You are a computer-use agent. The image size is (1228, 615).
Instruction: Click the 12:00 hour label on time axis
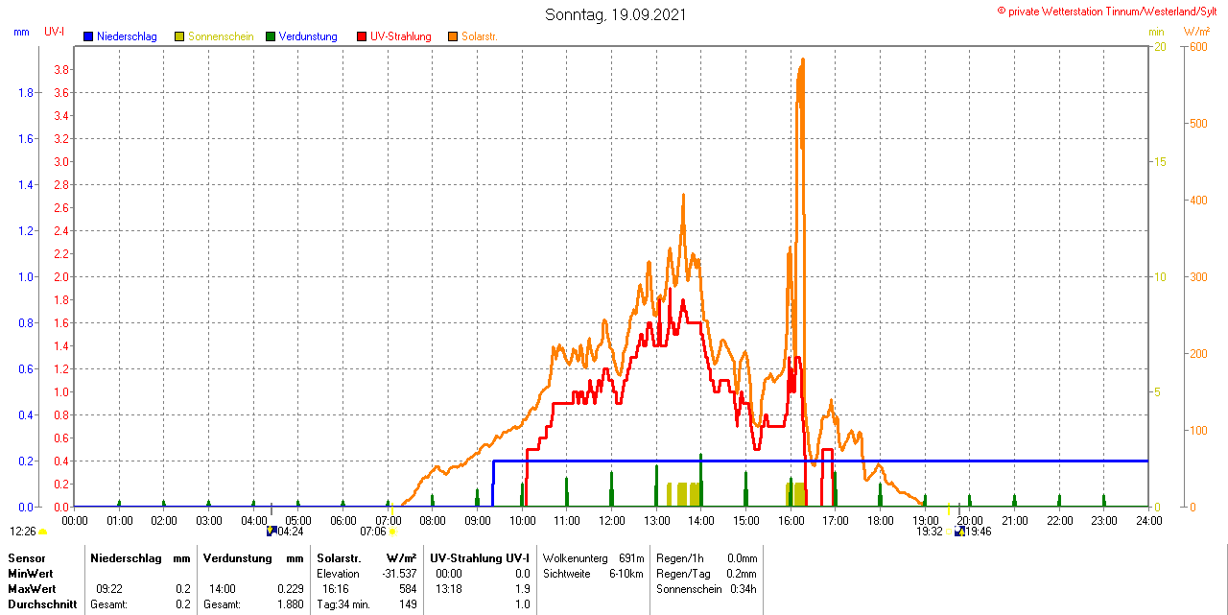(612, 520)
